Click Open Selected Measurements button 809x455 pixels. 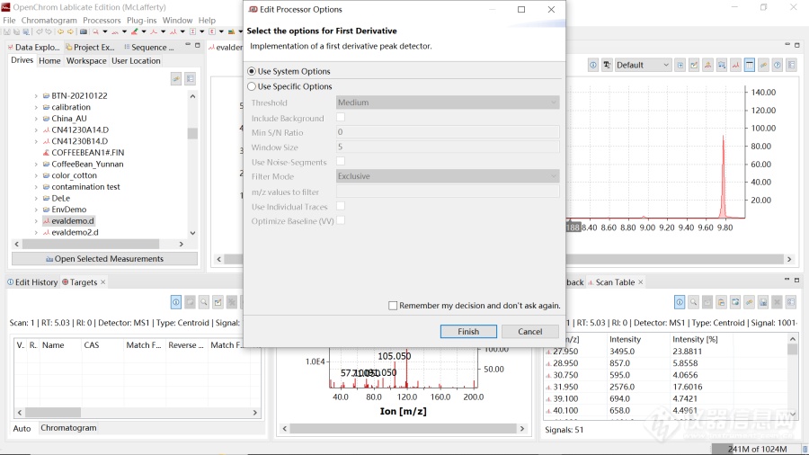click(x=103, y=259)
